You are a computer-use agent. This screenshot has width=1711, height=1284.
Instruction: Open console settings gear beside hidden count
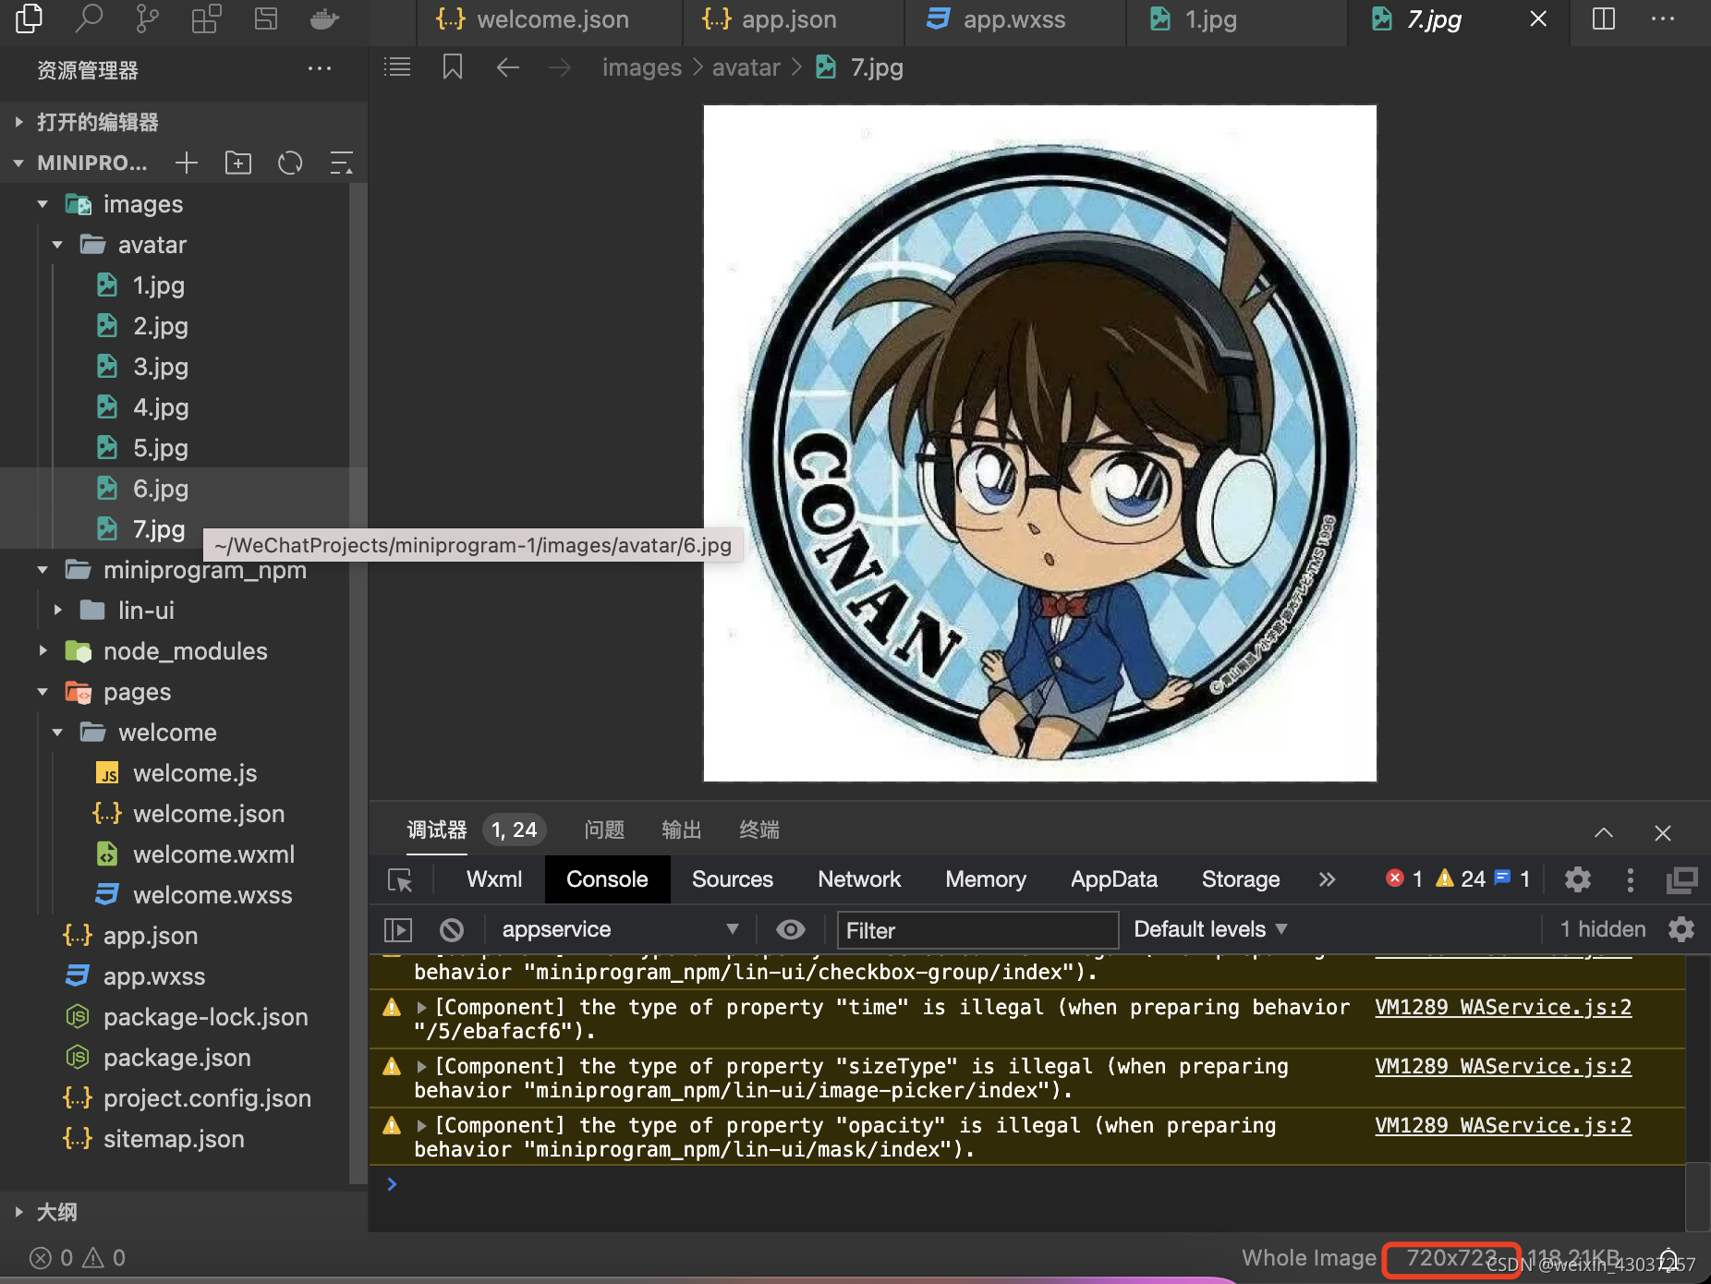tap(1681, 929)
